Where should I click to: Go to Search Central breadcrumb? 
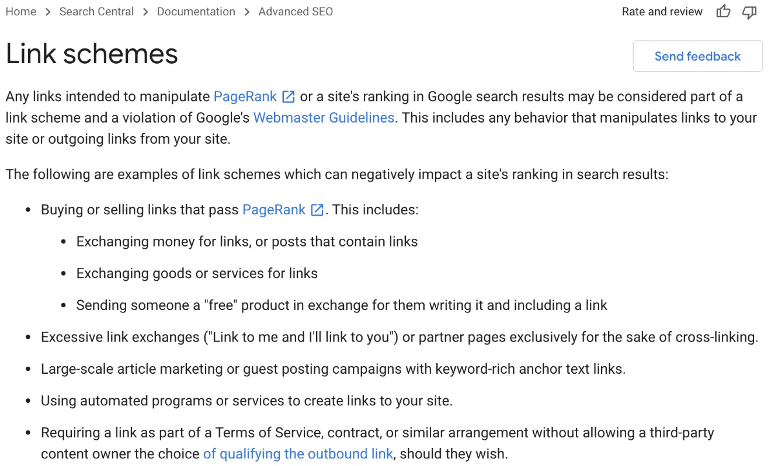pos(96,12)
